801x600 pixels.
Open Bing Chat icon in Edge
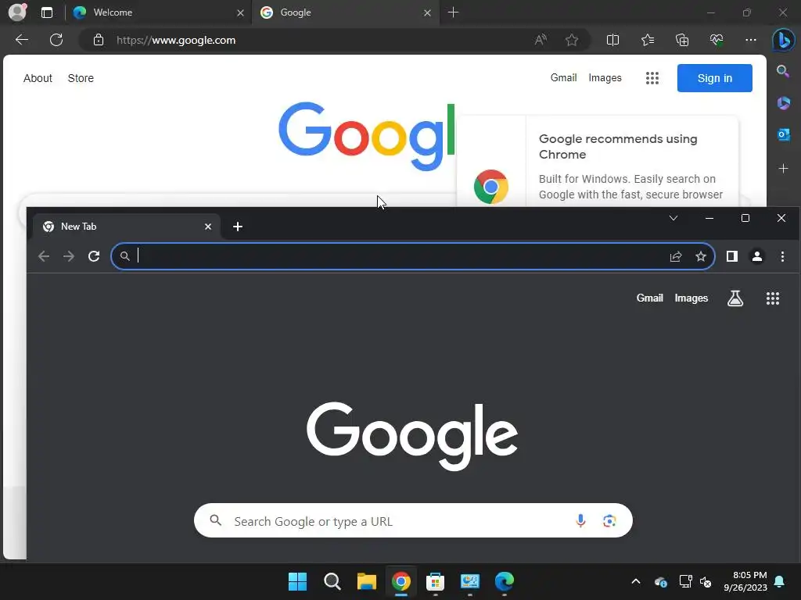point(783,40)
